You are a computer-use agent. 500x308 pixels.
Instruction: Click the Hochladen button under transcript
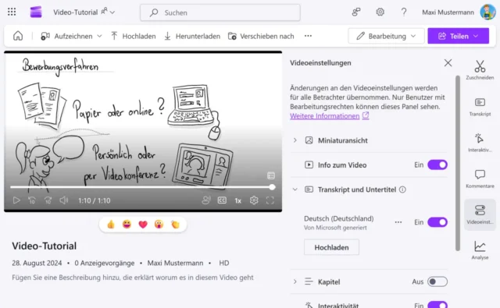(331, 247)
